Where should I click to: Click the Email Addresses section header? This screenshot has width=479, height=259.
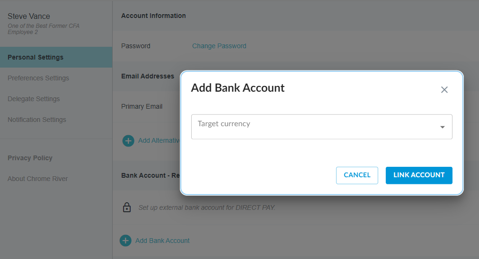click(x=148, y=76)
